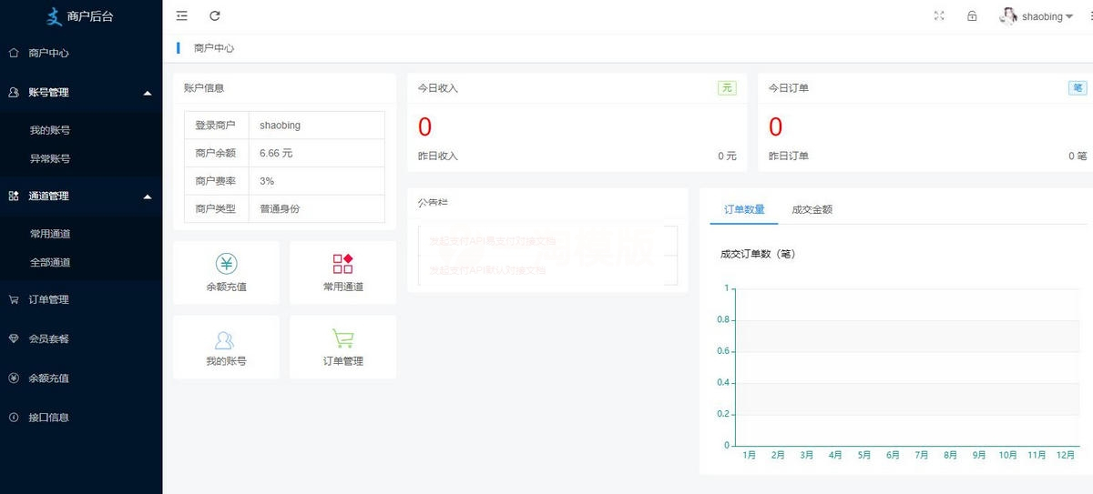Toggle fullscreen mode icon
This screenshot has width=1093, height=494.
click(x=939, y=16)
